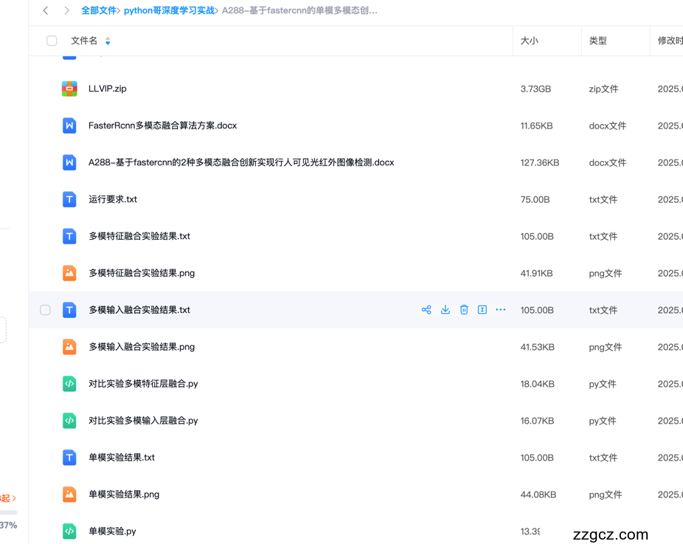This screenshot has width=683, height=544.
Task: Delete 多模输入融合实验结果.txt using trash icon
Action: pyautogui.click(x=464, y=309)
